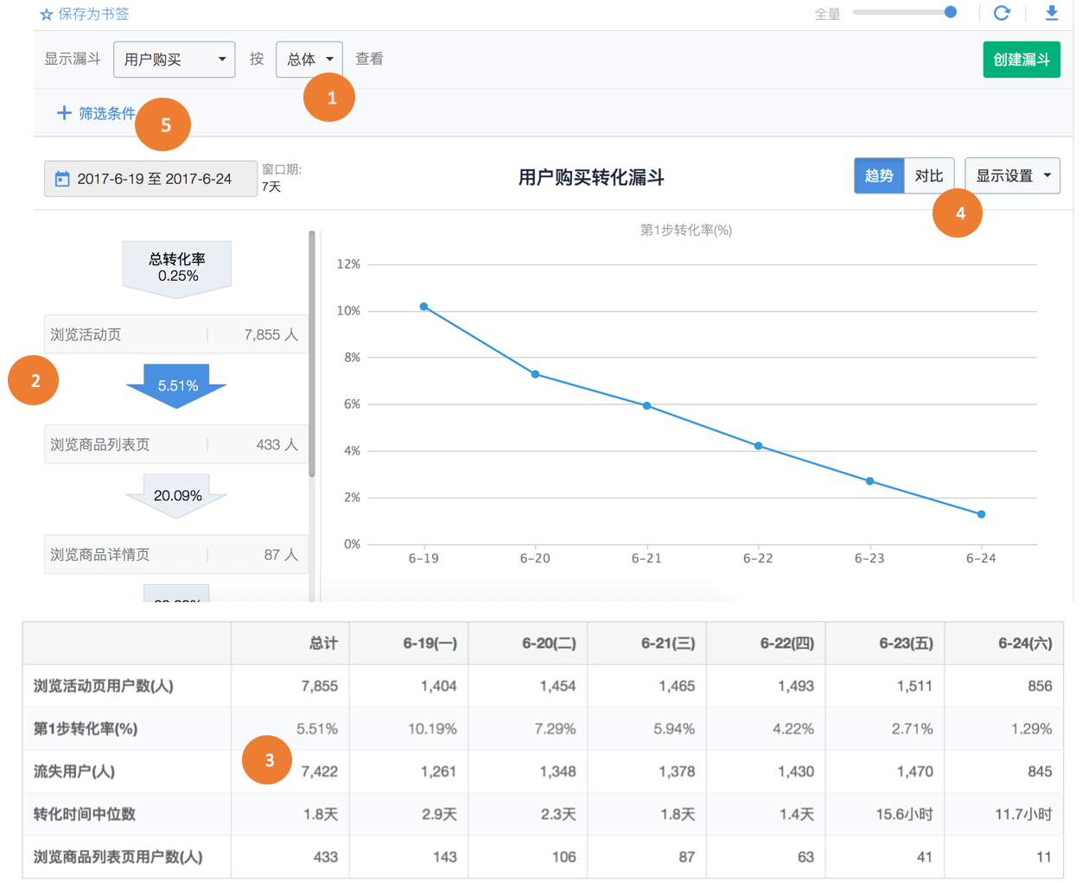The height and width of the screenshot is (883, 1082).
Task: Click the 6-23 data point on chart
Action: [x=869, y=481]
